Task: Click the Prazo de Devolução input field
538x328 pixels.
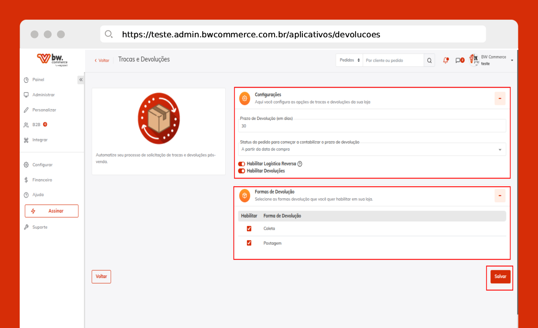Action: [372, 126]
